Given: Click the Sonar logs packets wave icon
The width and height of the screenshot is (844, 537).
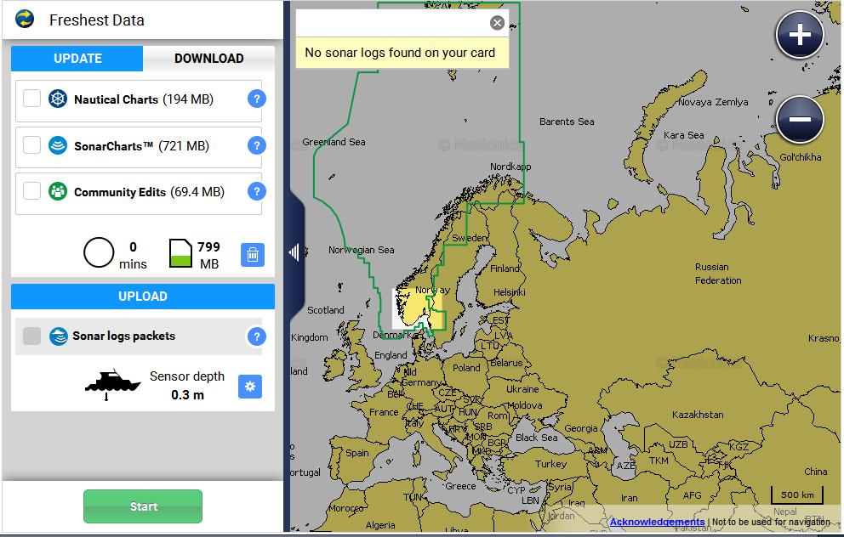Looking at the screenshot, I should [x=58, y=336].
